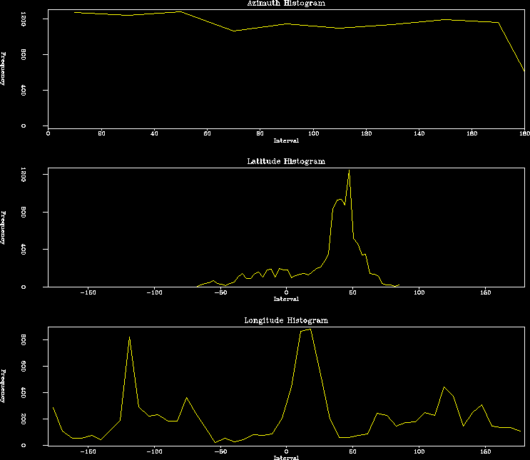This screenshot has width=530, height=460.
Task: Click the Interval label under the Azimuth Histogram
Action: tap(285, 140)
